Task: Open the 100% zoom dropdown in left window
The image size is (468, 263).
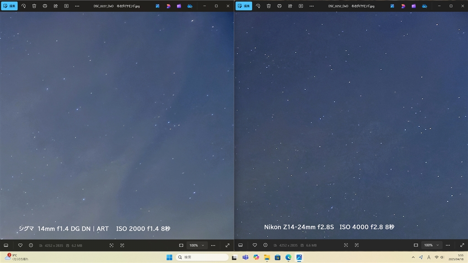Action: click(197, 245)
